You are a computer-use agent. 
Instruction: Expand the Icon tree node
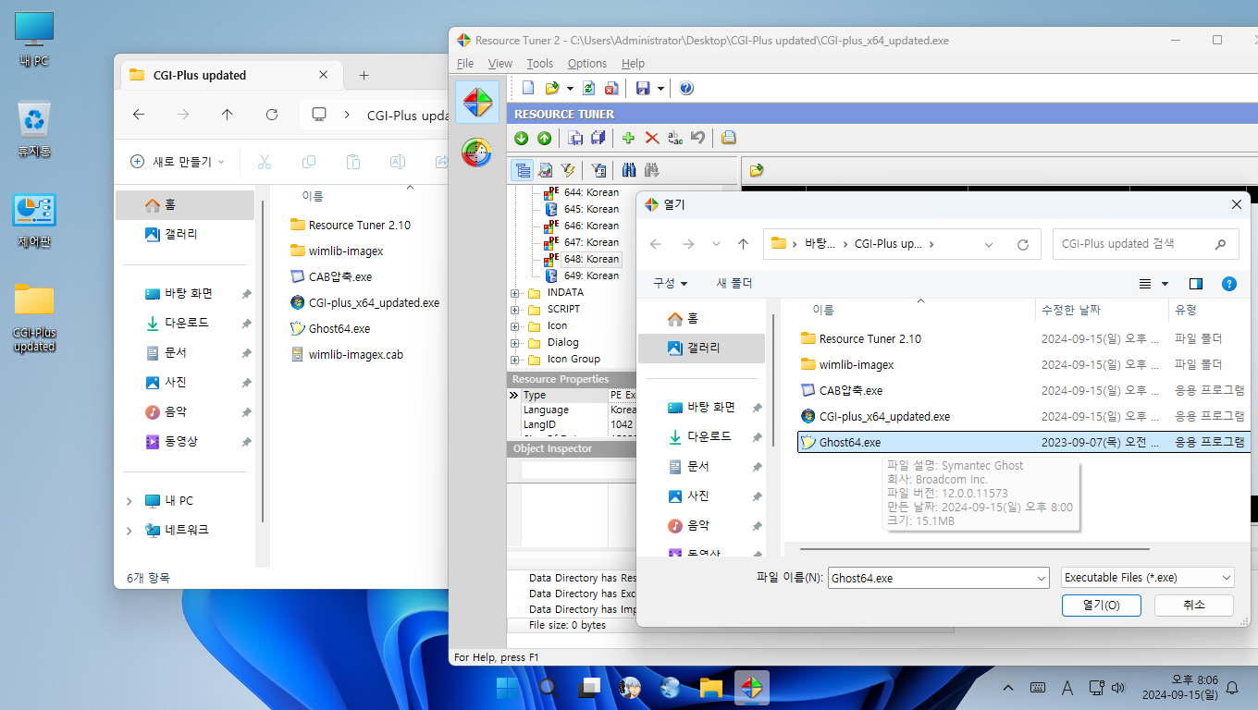pos(515,325)
